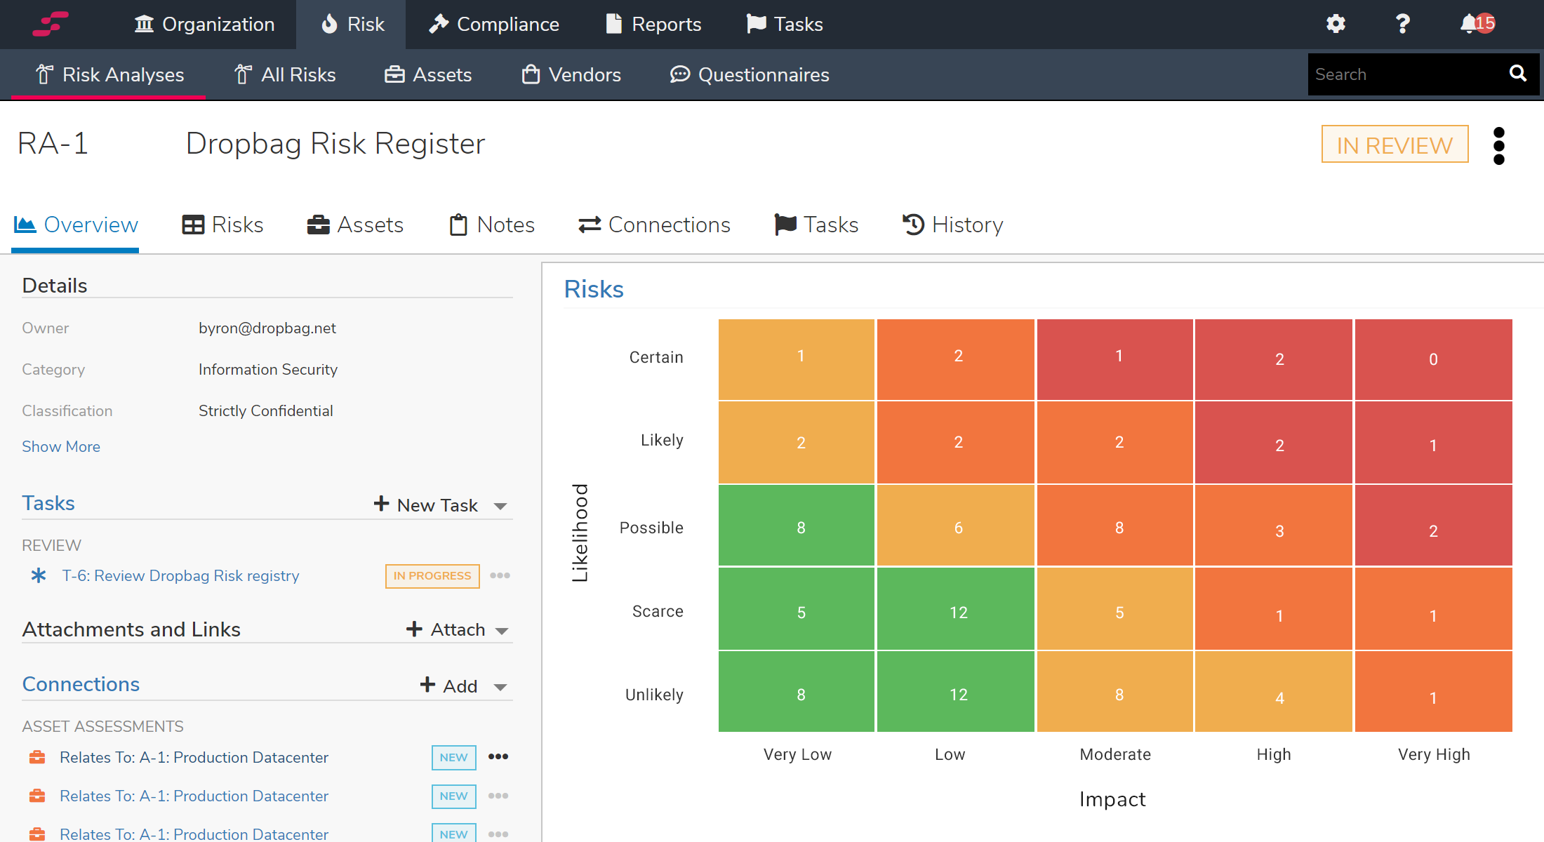Open the Compliance menu in top navigation

pyautogui.click(x=494, y=24)
